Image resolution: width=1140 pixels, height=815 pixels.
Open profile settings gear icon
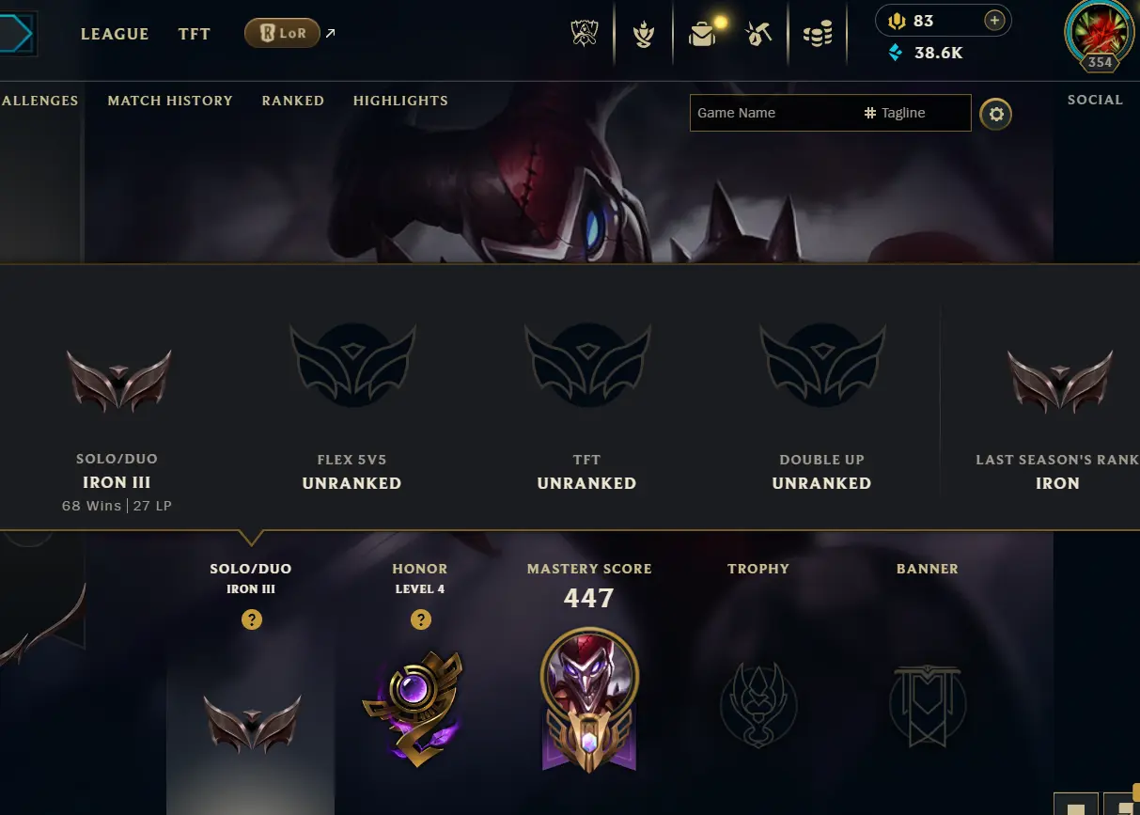[x=996, y=115]
